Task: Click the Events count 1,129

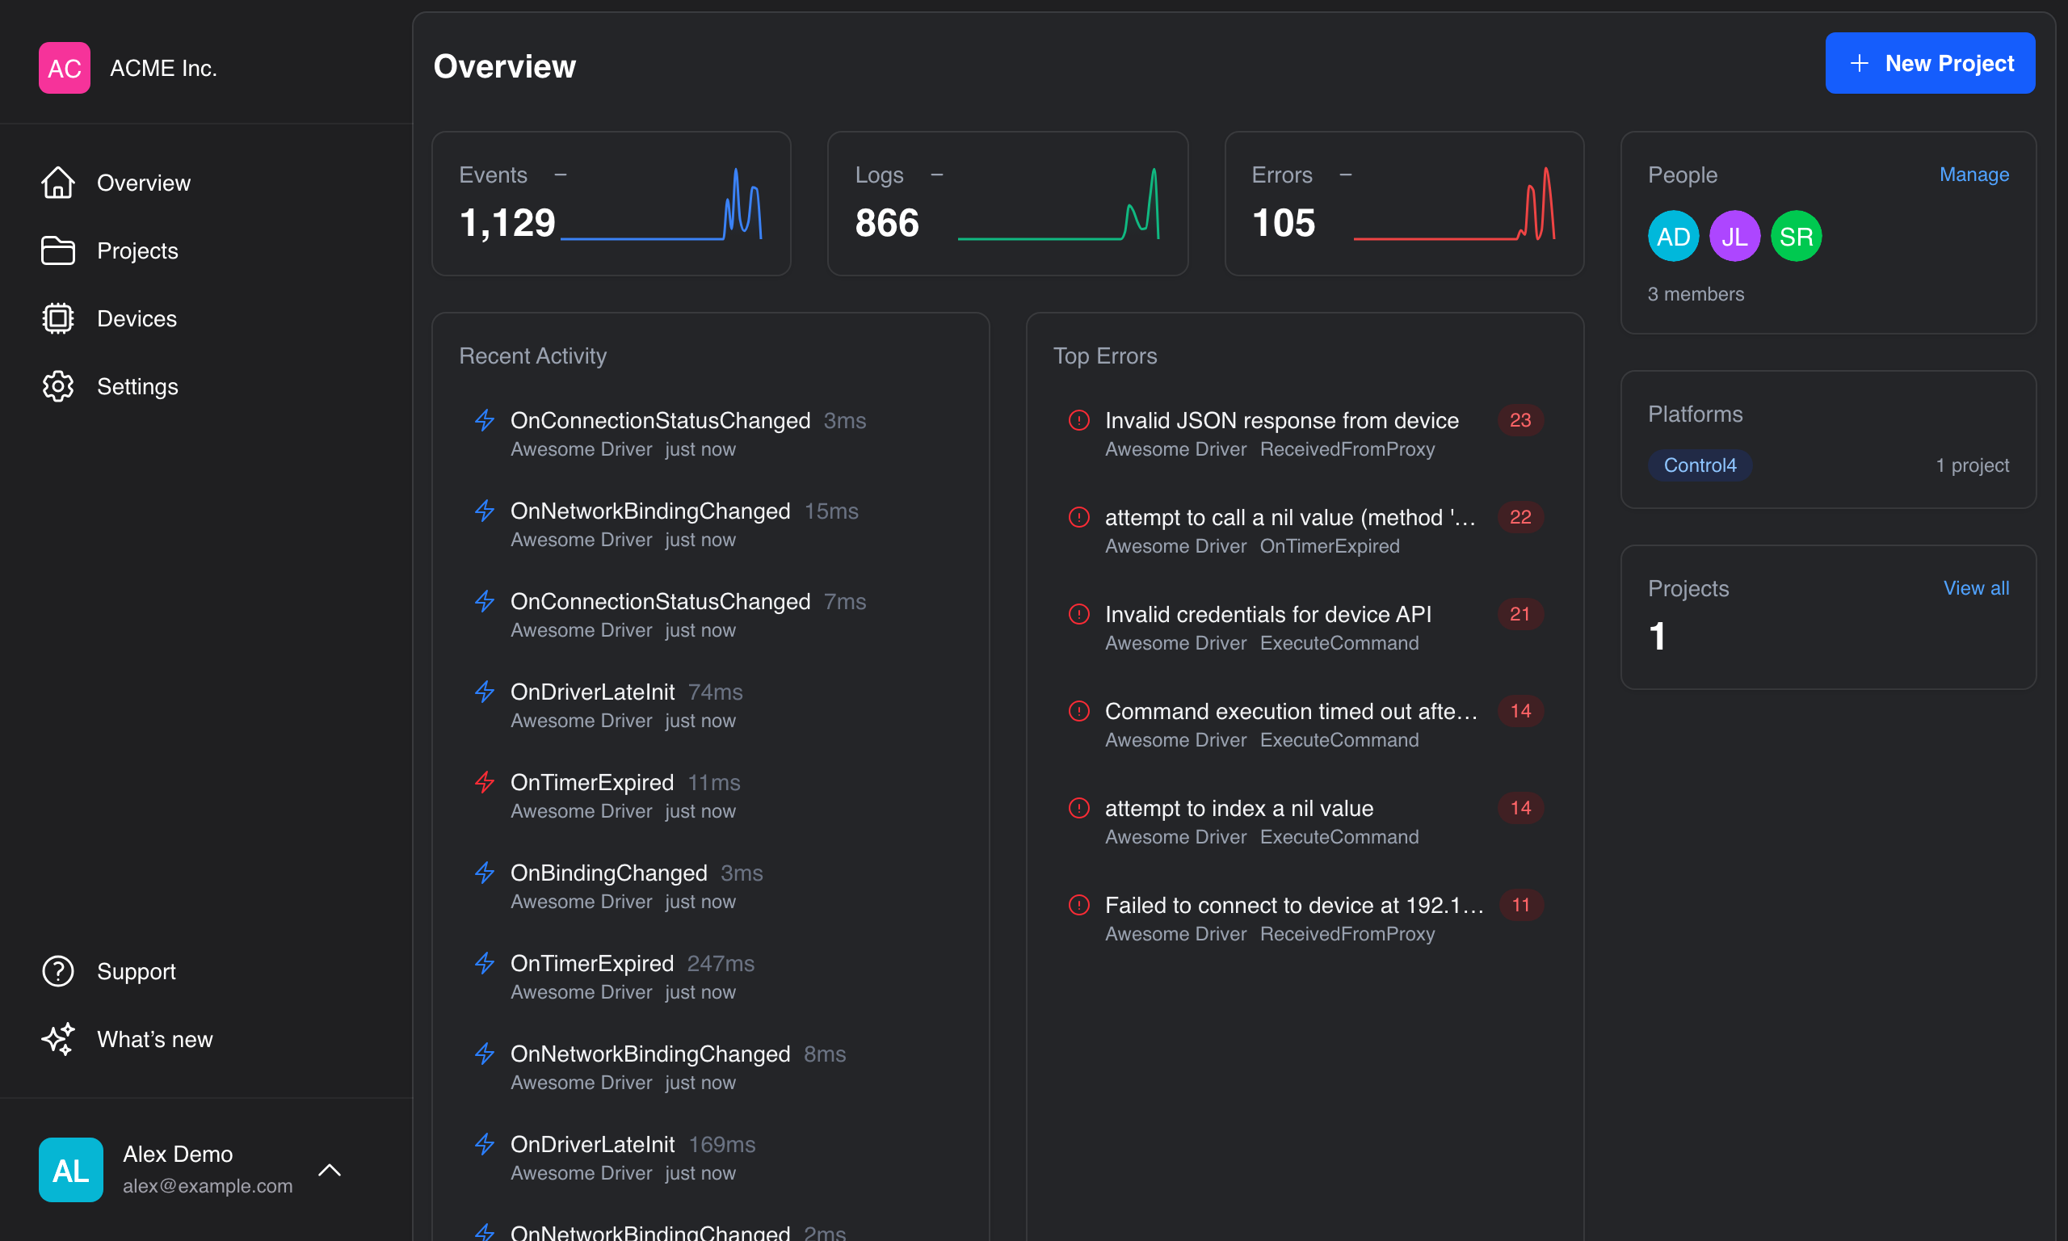Action: pos(507,222)
